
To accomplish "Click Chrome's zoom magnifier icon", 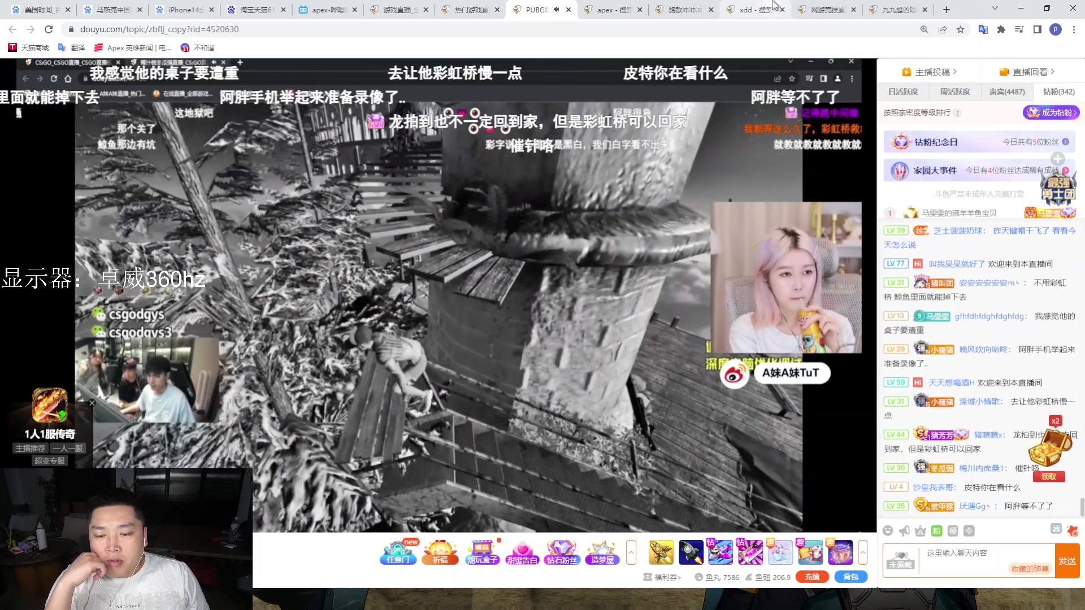I will point(924,29).
